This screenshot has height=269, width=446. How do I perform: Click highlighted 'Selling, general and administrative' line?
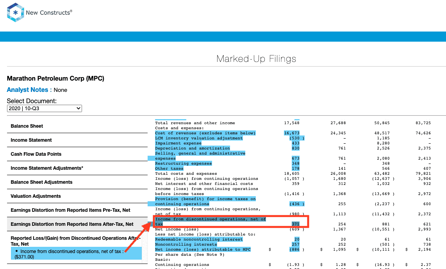(x=200, y=153)
